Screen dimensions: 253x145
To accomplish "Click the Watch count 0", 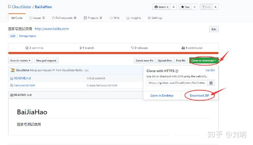I will tap(174, 7).
